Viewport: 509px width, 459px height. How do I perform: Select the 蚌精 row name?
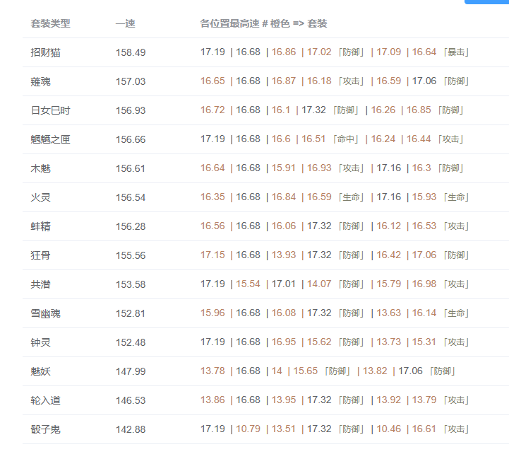40,226
